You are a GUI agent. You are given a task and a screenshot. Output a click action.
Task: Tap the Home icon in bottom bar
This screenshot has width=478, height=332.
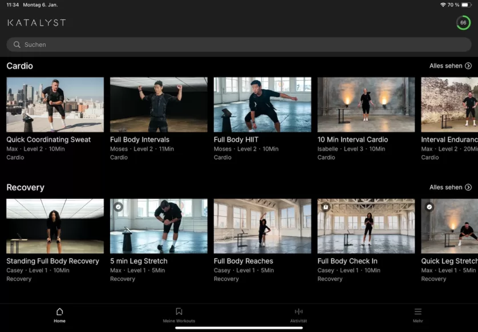click(59, 311)
